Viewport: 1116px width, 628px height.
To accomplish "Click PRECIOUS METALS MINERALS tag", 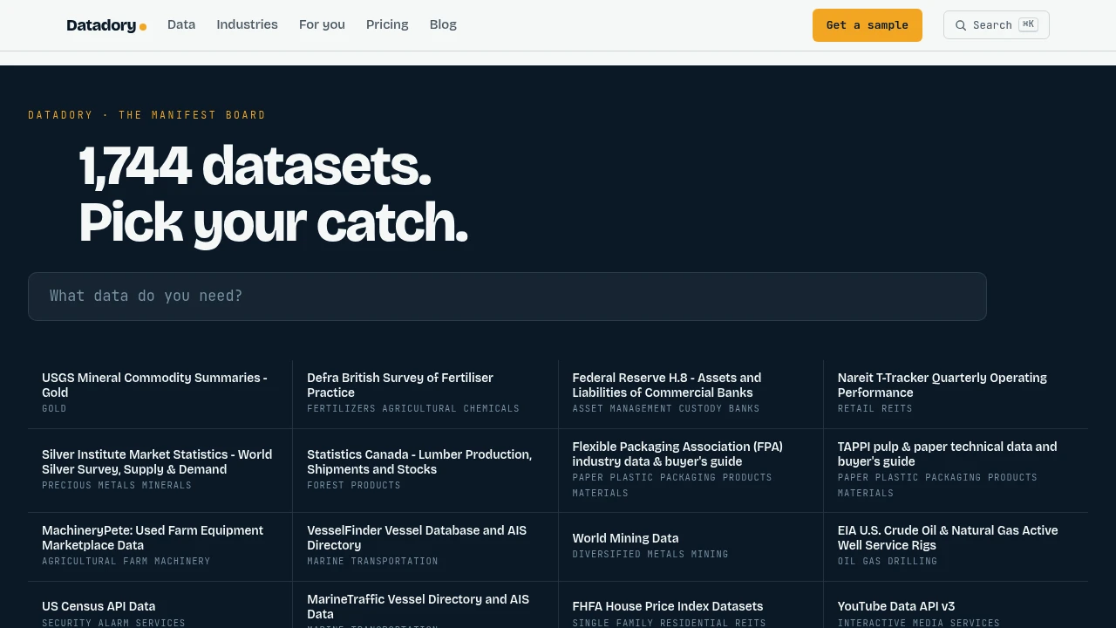I will point(117,485).
